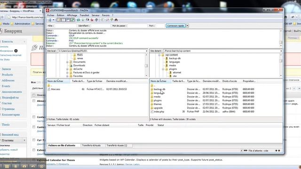Select the backup-db folder in remote file list
The height and width of the screenshot is (169, 301).
click(159, 89)
